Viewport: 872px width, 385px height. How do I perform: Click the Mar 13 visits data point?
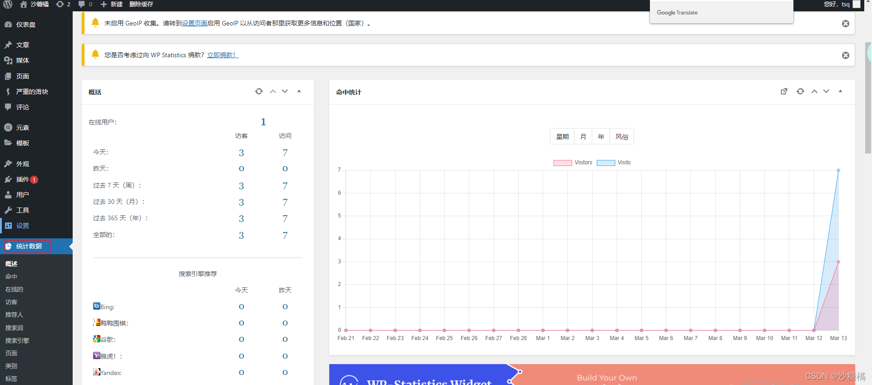click(x=838, y=170)
